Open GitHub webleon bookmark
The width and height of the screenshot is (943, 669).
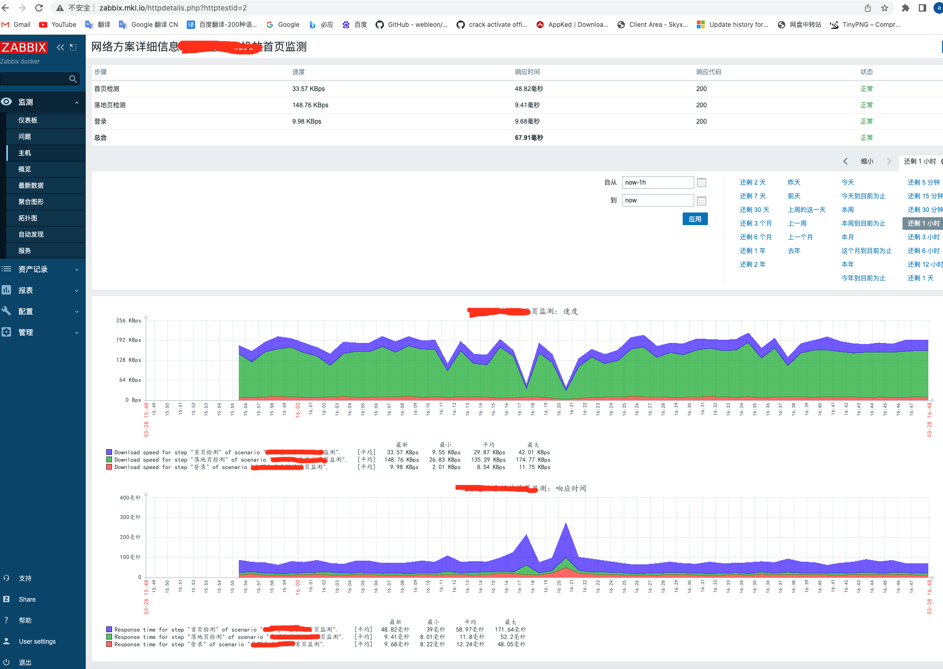[412, 25]
